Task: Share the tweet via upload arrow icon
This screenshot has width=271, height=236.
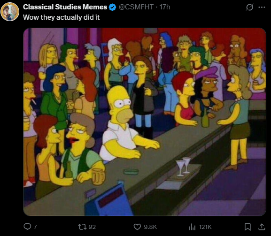Action: click(x=262, y=227)
